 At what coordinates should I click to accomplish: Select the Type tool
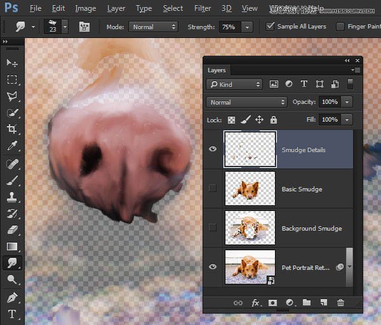point(12,314)
